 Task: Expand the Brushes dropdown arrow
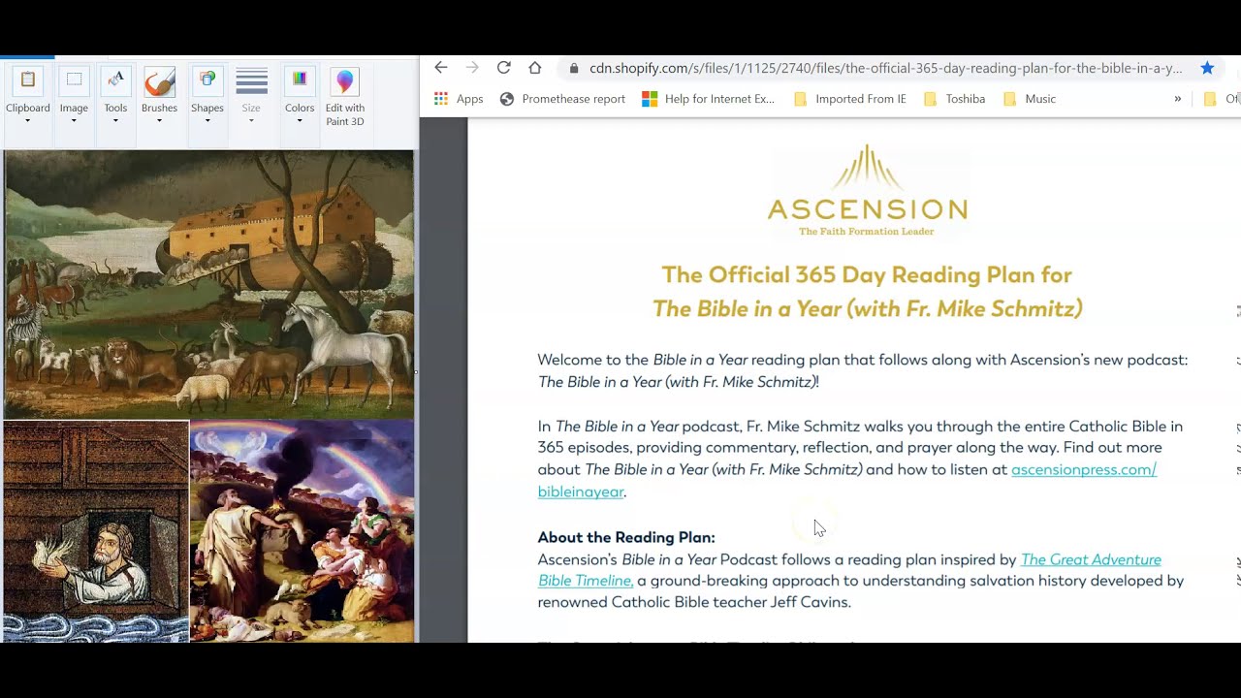coord(159,121)
